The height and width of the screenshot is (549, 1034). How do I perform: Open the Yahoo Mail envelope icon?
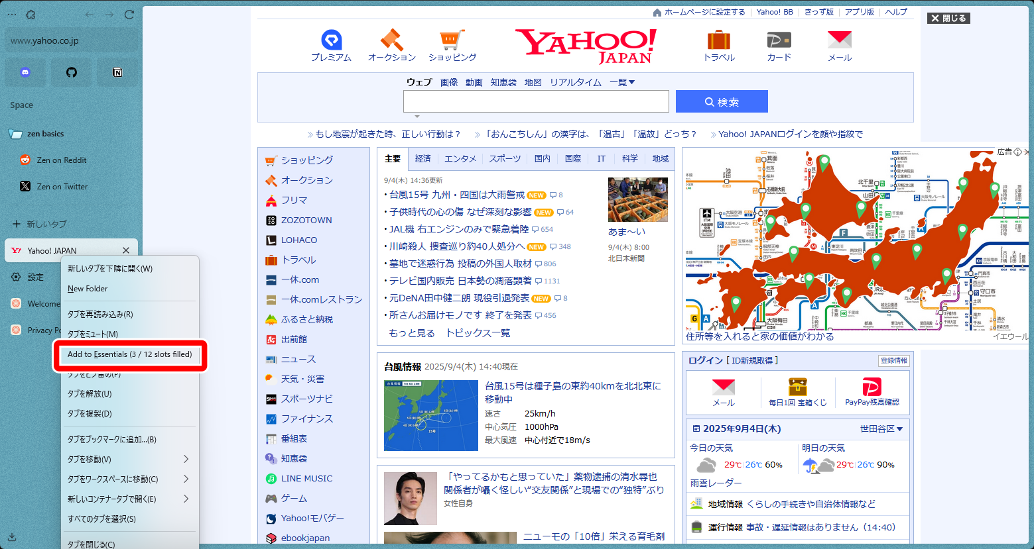point(840,40)
